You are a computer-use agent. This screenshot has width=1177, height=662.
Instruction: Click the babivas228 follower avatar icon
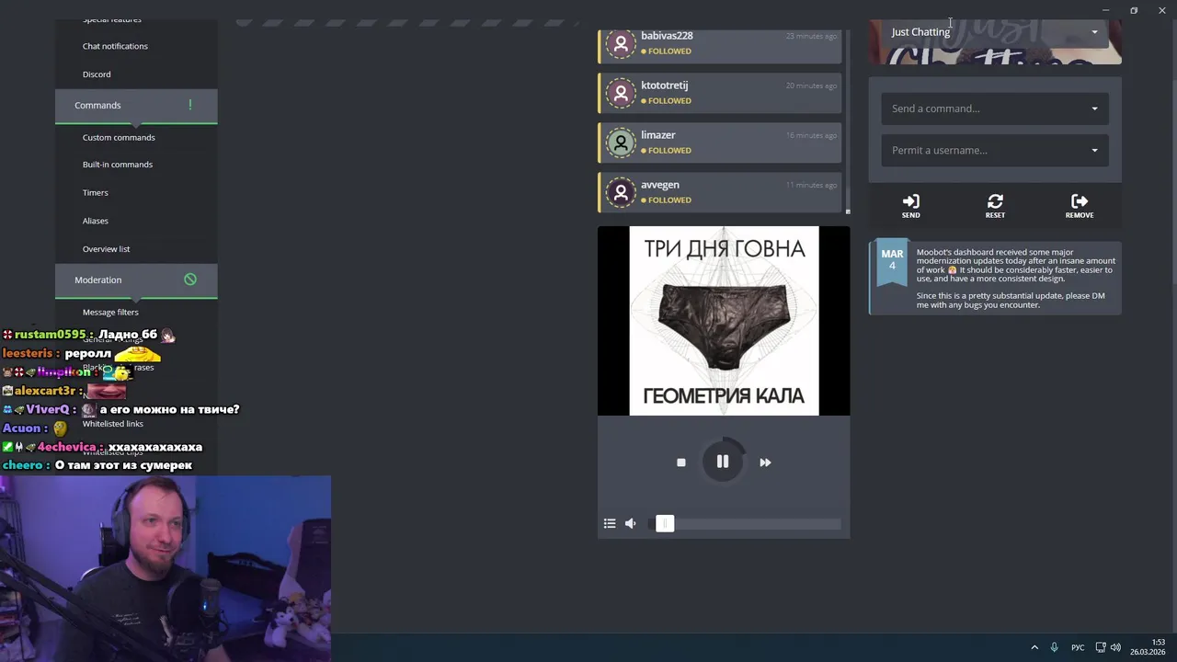(621, 43)
